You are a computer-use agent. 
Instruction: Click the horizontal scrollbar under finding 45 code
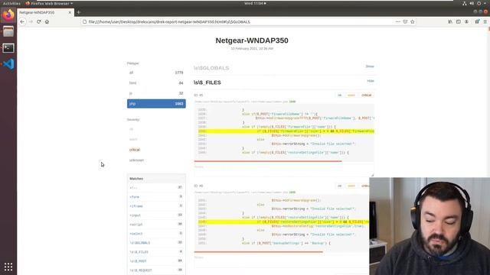coord(268,161)
